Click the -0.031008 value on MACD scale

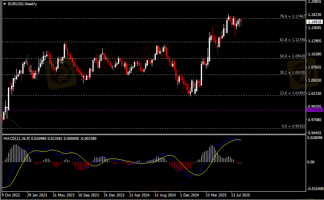tap(314, 189)
